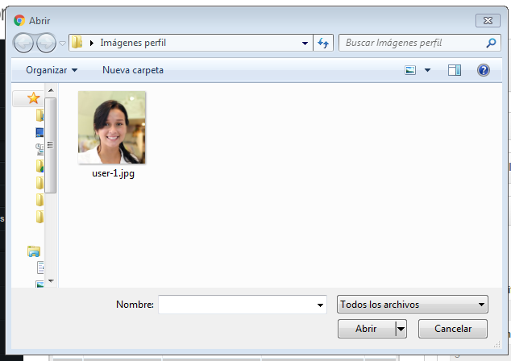Image resolution: width=511 pixels, height=361 pixels.
Task: Click the sidebar scroll up arrow
Action: [x=51, y=90]
